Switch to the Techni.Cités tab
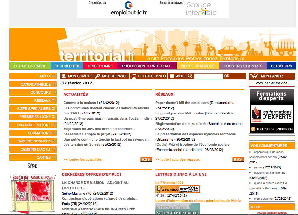 (x=67, y=66)
